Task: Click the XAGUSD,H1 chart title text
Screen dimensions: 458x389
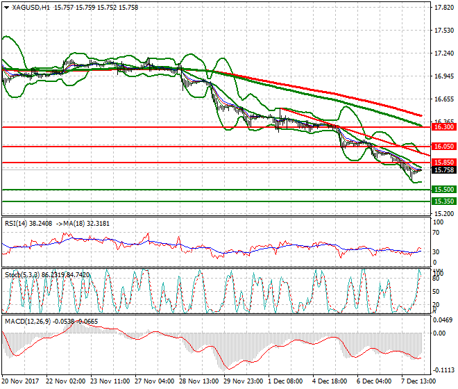Action: (x=31, y=8)
